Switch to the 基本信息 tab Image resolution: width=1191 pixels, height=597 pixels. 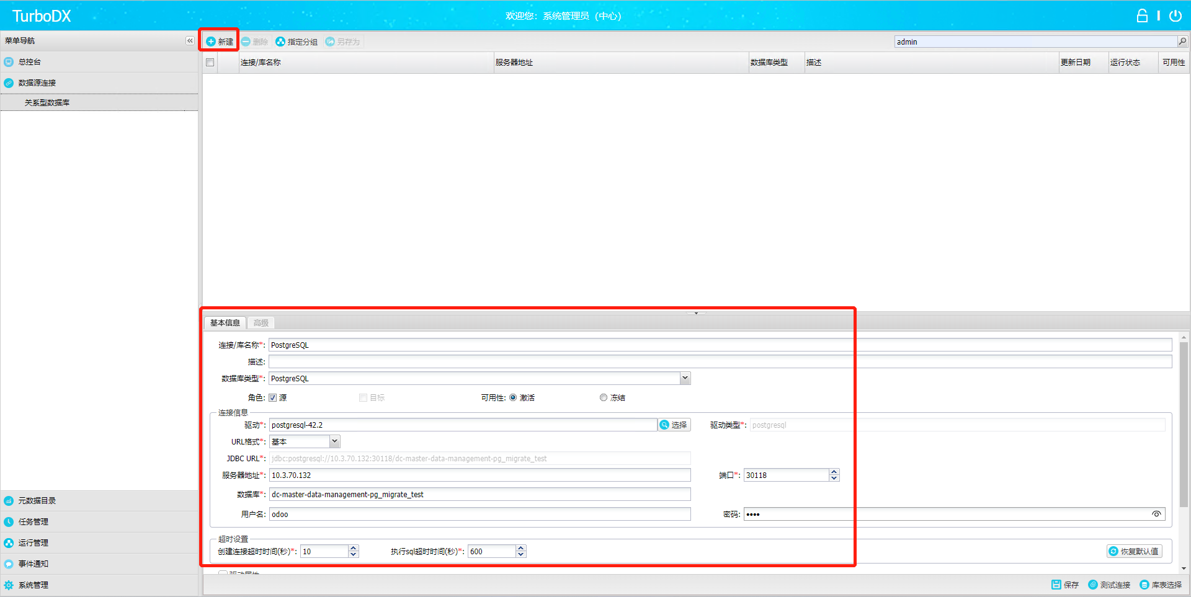click(225, 323)
